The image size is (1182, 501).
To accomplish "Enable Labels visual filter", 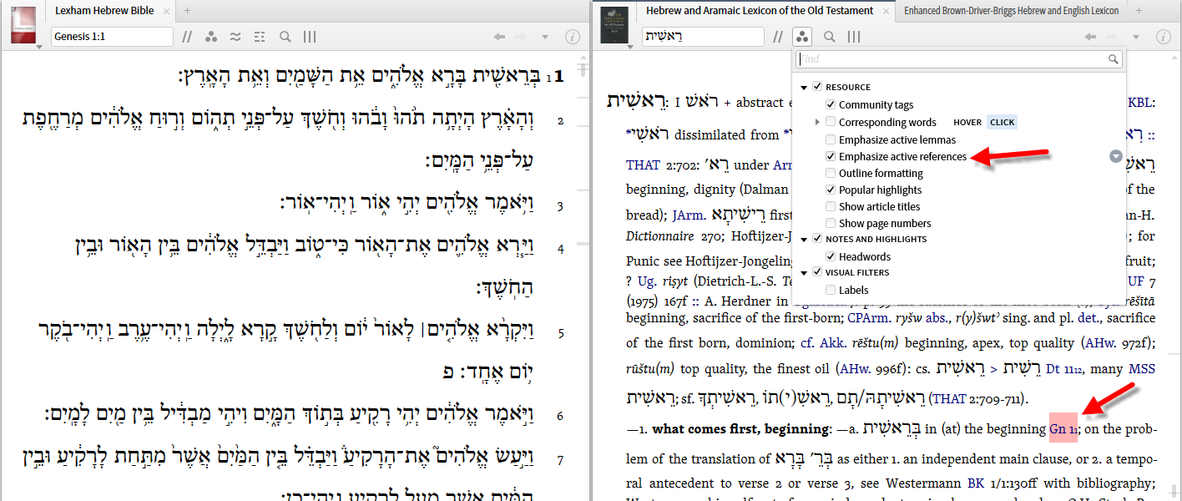I will 831,290.
